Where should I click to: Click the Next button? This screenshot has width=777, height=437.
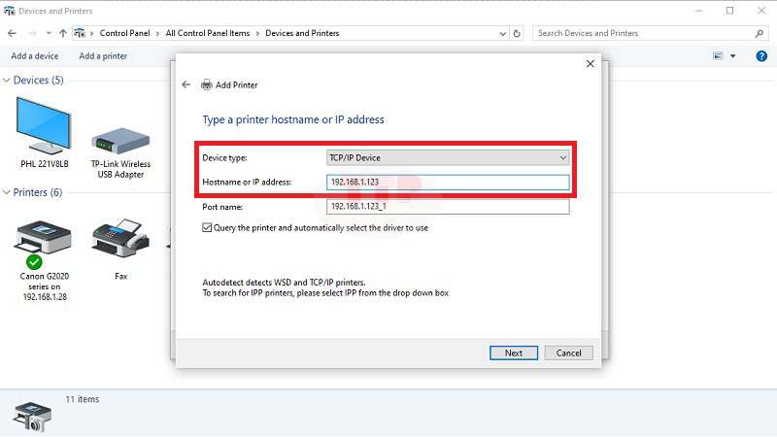(514, 353)
